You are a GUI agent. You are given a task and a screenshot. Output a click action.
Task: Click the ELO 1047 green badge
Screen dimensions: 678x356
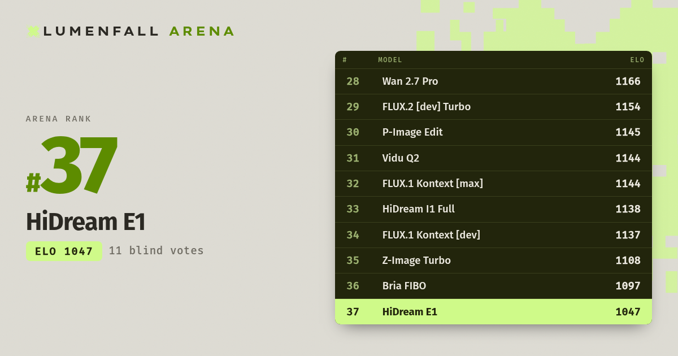pos(64,251)
